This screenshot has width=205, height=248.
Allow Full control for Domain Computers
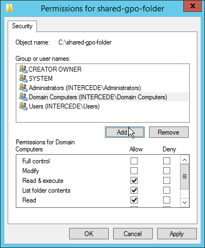(134, 161)
